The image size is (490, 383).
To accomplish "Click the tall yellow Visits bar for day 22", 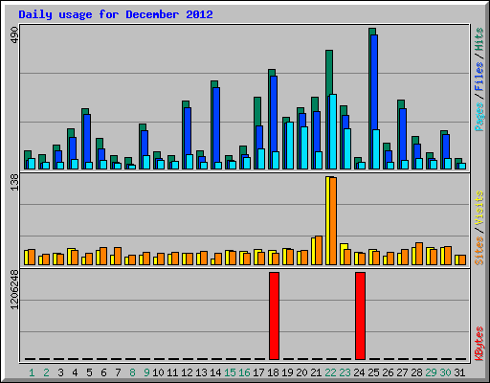I will pyautogui.click(x=327, y=220).
